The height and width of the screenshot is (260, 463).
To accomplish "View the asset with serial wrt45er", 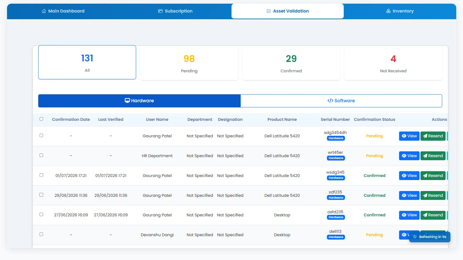I will 409,156.
